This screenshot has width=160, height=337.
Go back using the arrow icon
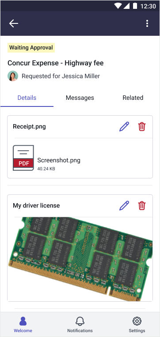14,23
